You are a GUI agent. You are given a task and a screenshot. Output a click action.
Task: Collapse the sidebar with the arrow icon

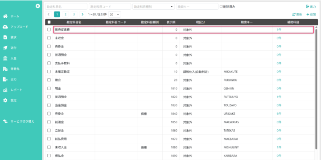click(x=37, y=6)
